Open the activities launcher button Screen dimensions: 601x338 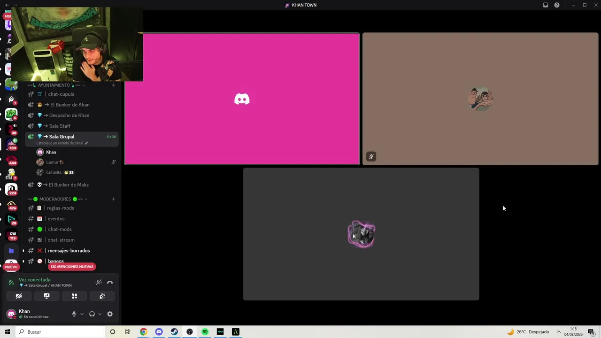74,296
